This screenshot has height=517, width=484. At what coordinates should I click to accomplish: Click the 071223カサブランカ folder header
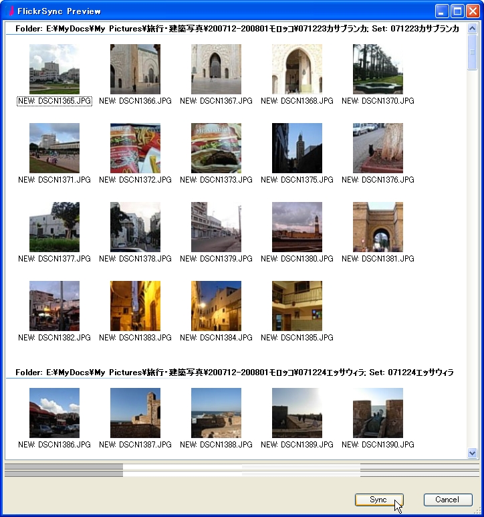[x=237, y=29]
